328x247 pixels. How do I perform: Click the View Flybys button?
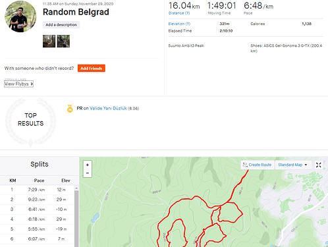click(x=18, y=84)
